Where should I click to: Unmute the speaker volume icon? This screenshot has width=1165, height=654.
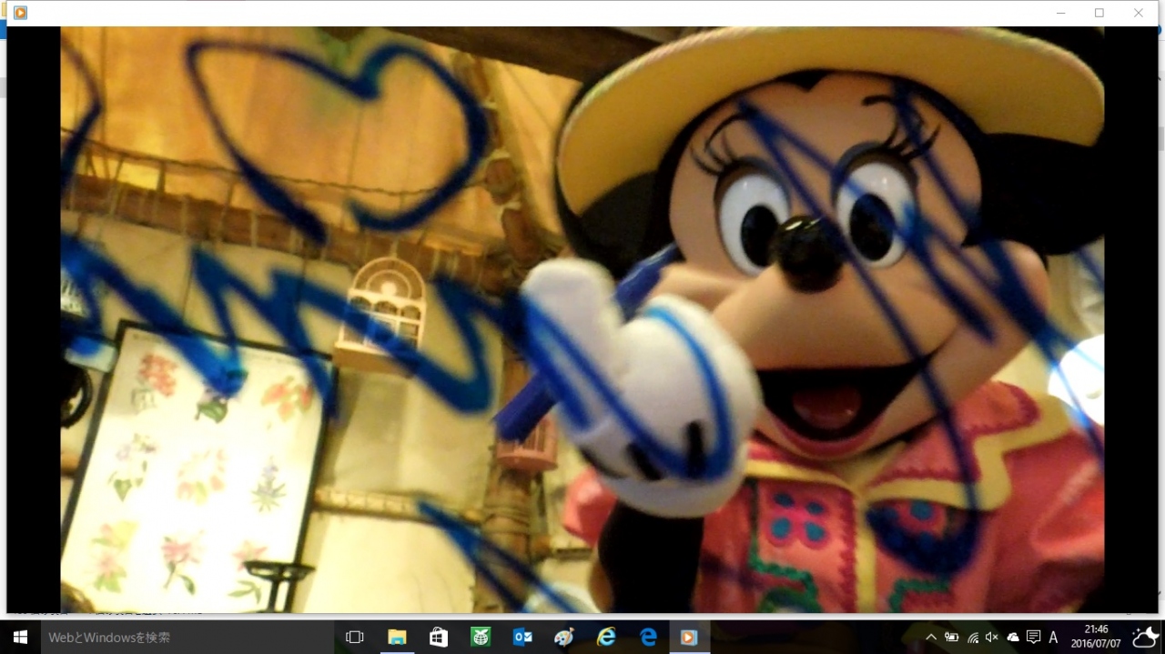(x=992, y=638)
